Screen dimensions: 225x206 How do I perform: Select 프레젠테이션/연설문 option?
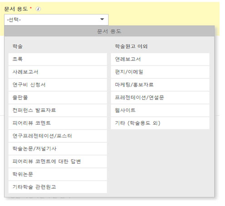coord(160,97)
